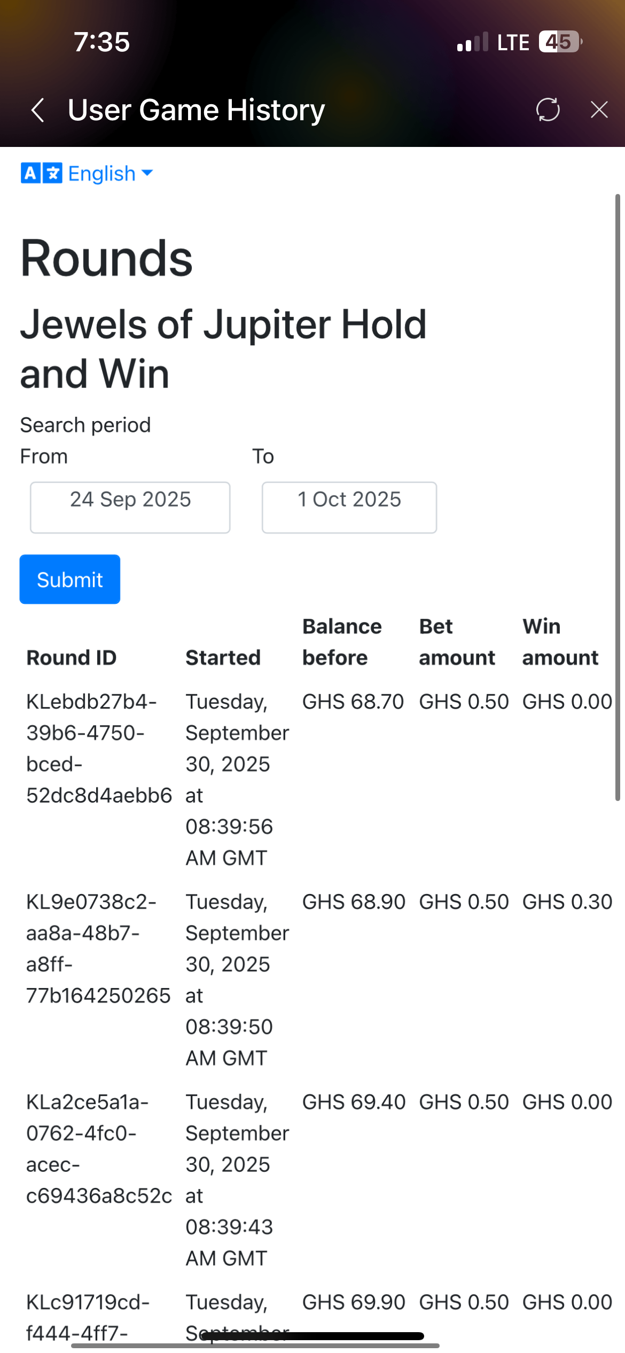Click the vertical page scrollbar

(x=618, y=497)
